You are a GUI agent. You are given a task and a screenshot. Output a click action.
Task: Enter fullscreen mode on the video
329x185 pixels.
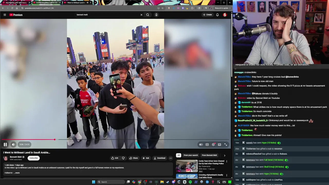pos(226,144)
